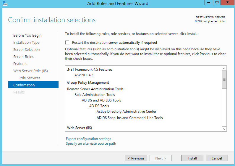Go back with the Previous button
The width and height of the screenshot is (235, 166).
pyautogui.click(x=136, y=158)
